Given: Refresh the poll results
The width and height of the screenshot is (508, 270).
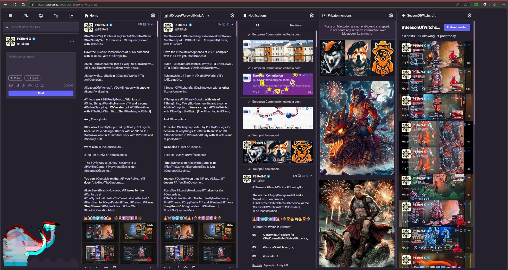Looking at the screenshot, I should tap(257, 265).
